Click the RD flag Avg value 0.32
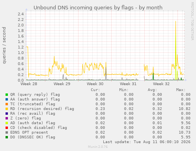 click(x=157, y=109)
